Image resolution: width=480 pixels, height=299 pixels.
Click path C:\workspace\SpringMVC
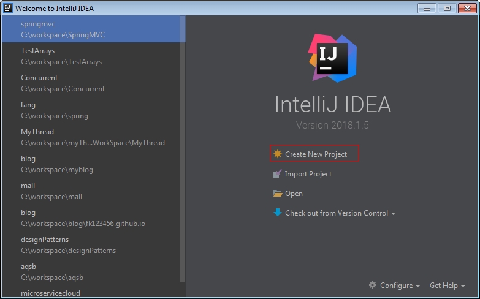(63, 35)
